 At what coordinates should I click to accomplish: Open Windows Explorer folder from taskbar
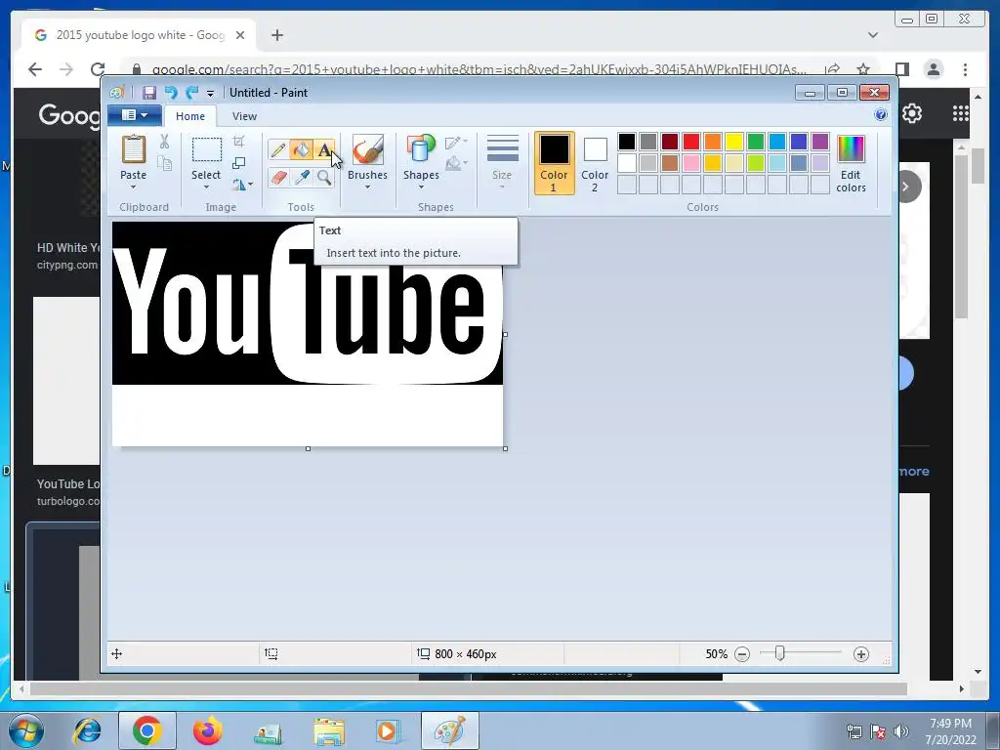click(x=329, y=730)
